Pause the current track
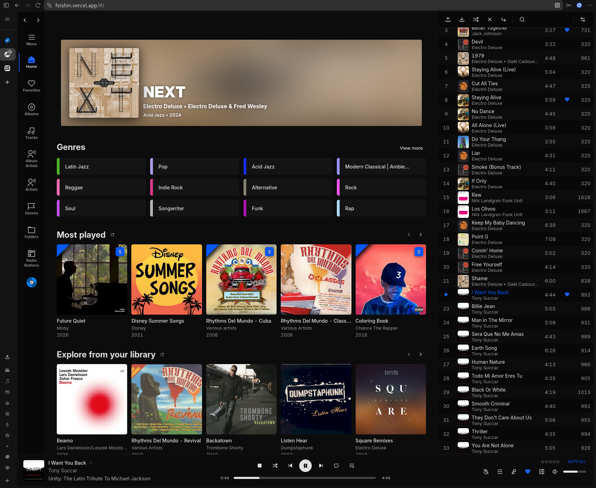 [x=305, y=465]
